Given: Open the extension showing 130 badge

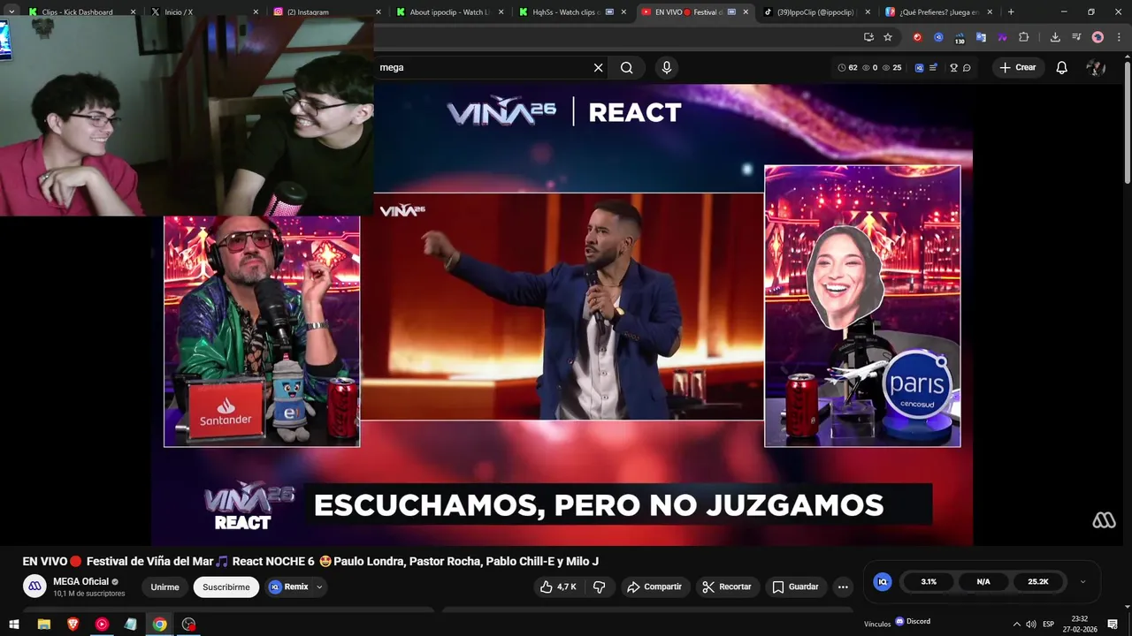Looking at the screenshot, I should 960,37.
